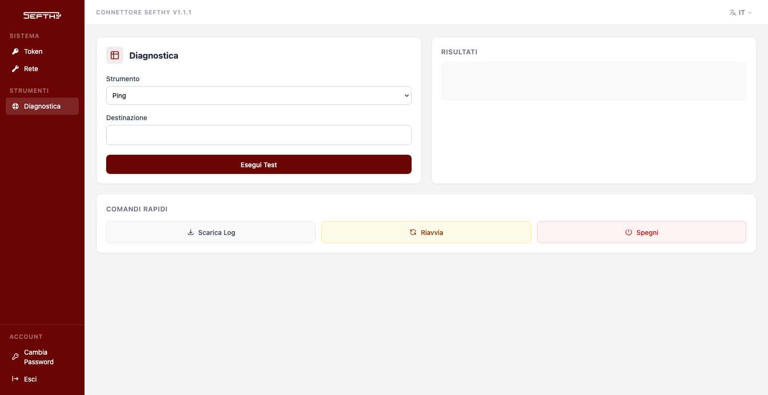Run the test with Esegui Test
The image size is (768, 395).
coord(259,164)
